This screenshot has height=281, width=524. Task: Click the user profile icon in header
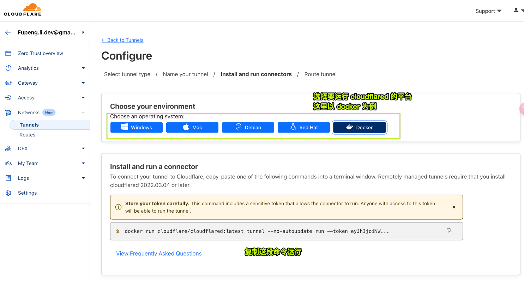pos(516,11)
